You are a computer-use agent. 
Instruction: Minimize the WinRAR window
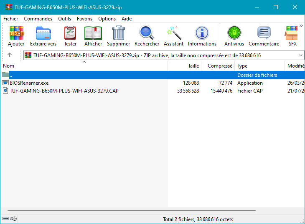pos(257,7)
